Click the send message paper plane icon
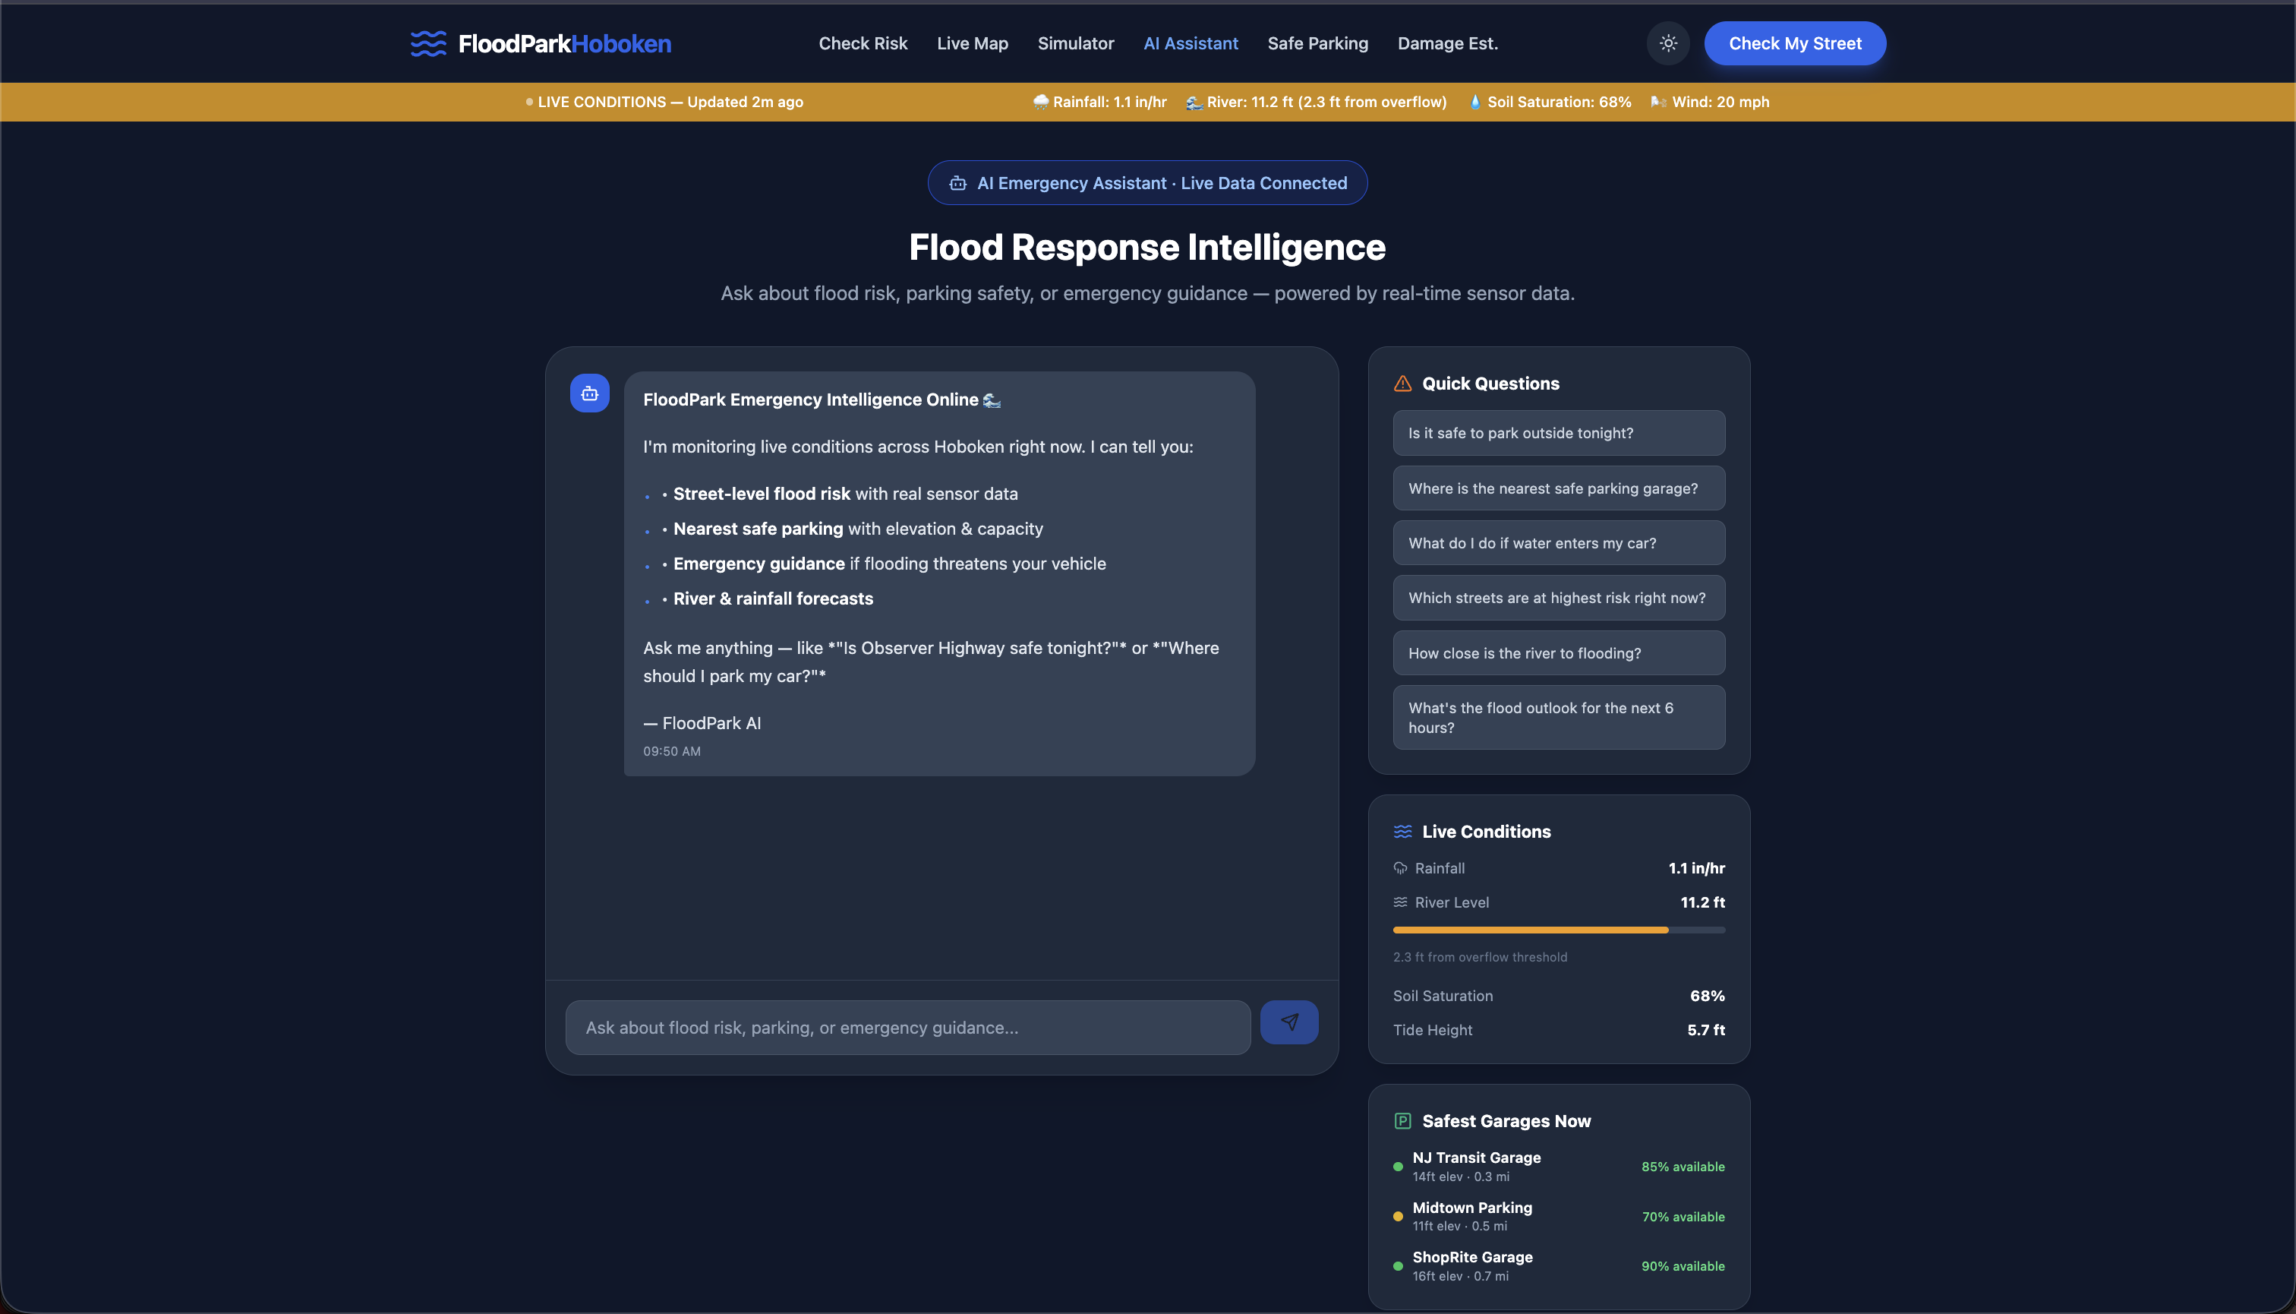2296x1314 pixels. coord(1289,1022)
